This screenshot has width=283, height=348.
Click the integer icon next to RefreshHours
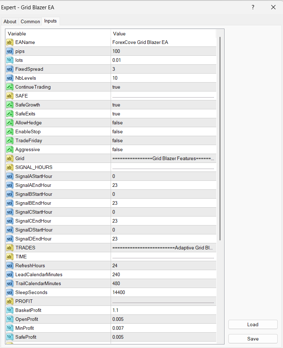(10, 266)
